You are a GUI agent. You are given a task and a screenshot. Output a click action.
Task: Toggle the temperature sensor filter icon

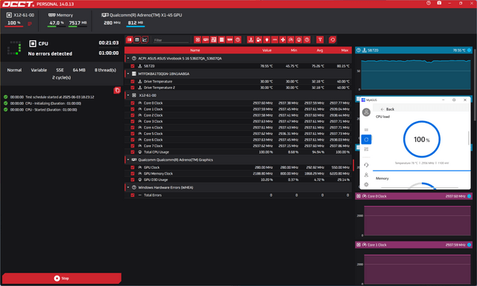(x=250, y=39)
